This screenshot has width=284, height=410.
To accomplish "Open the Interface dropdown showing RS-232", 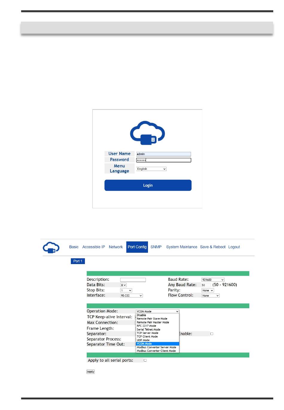I will point(132,296).
